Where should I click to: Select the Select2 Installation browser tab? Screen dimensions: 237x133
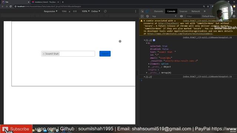click(45, 2)
